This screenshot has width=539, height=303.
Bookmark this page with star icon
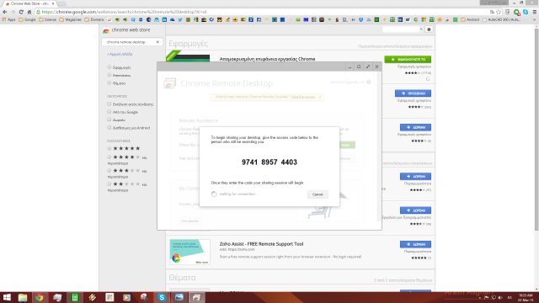[499, 12]
